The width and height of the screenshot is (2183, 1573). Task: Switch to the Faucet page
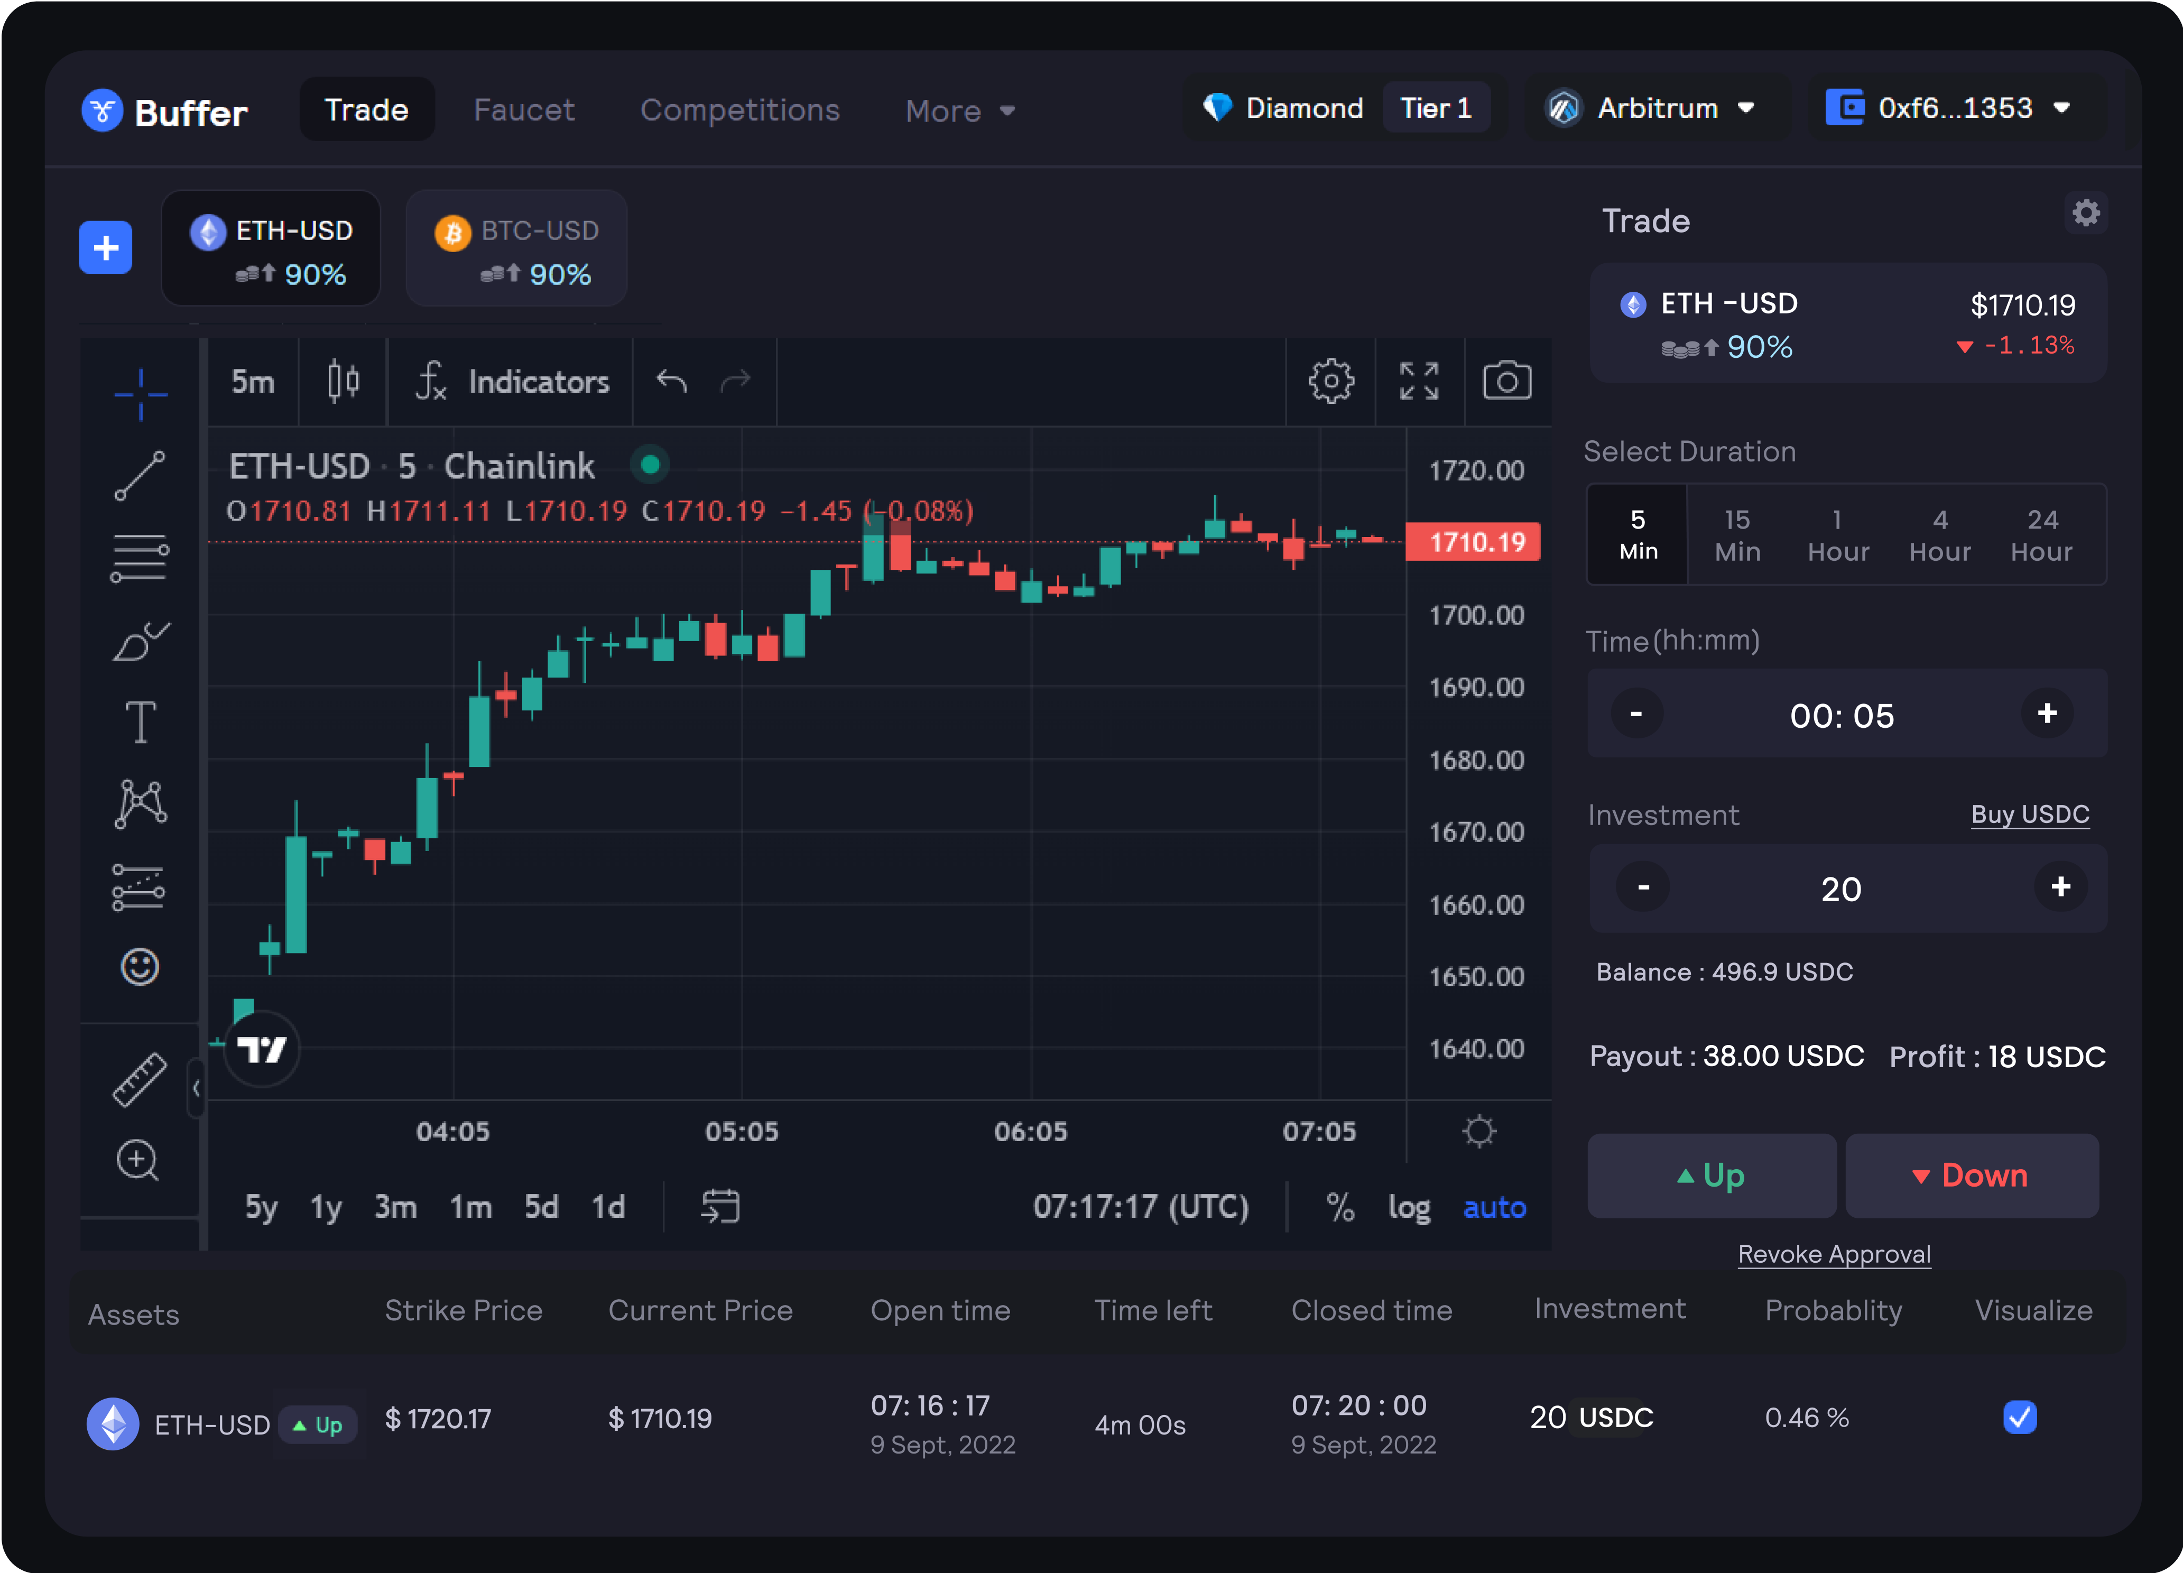click(x=524, y=110)
